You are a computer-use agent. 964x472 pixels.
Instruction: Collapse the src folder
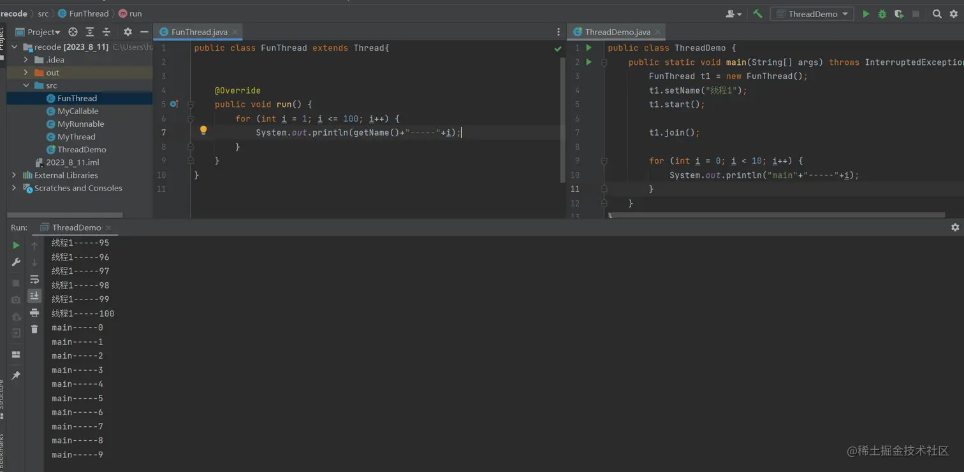(x=26, y=85)
